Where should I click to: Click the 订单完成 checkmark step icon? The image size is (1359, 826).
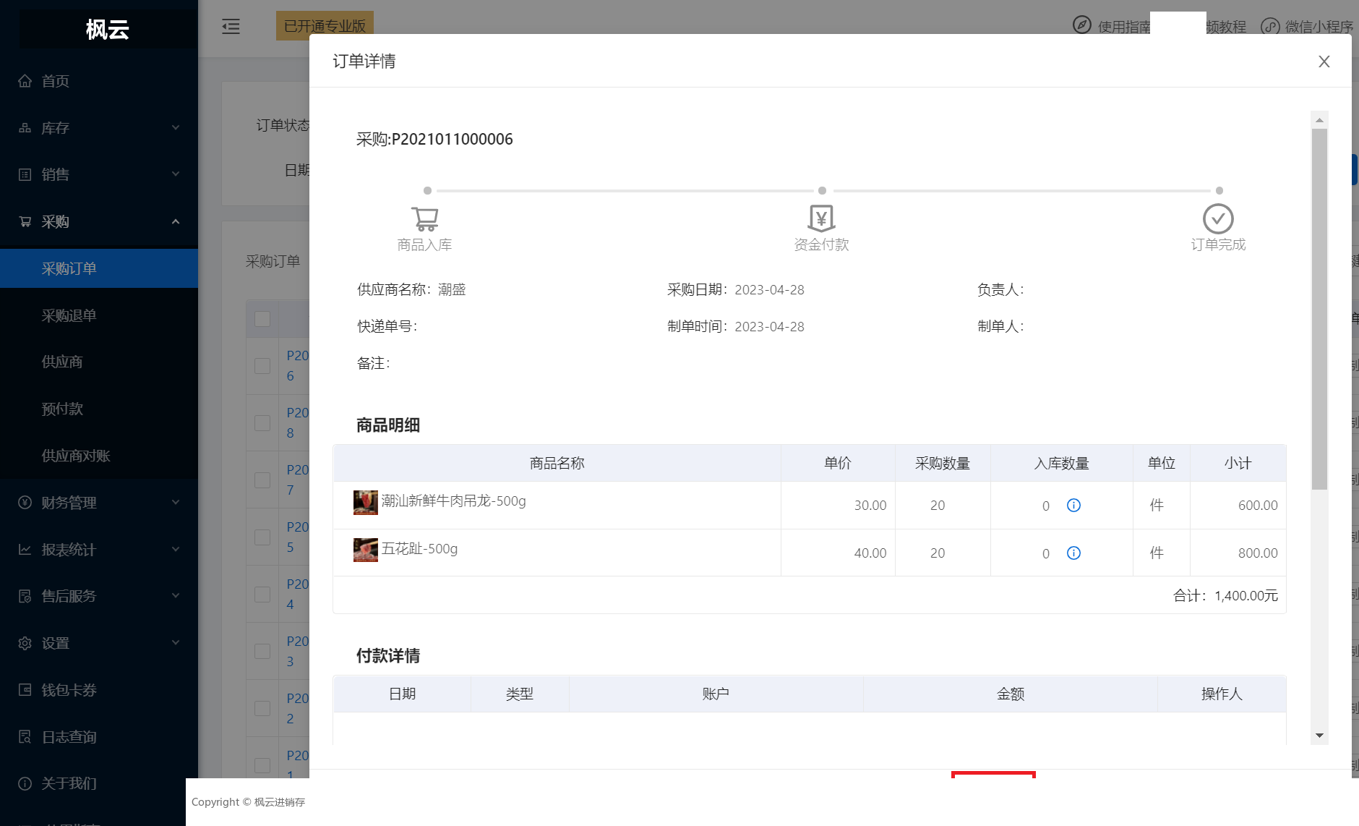1218,218
